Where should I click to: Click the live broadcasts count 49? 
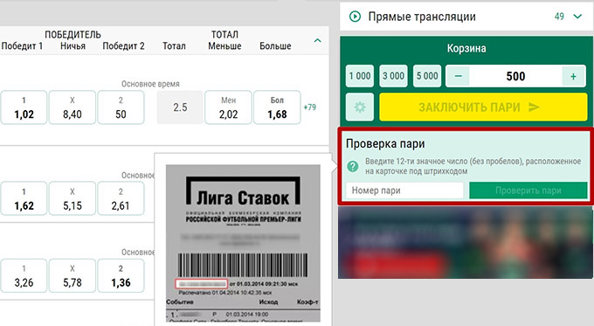(559, 17)
